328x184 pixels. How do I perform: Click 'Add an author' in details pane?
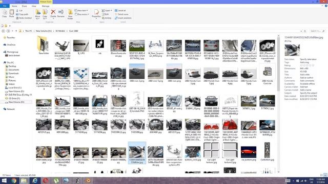pyautogui.click(x=306, y=78)
